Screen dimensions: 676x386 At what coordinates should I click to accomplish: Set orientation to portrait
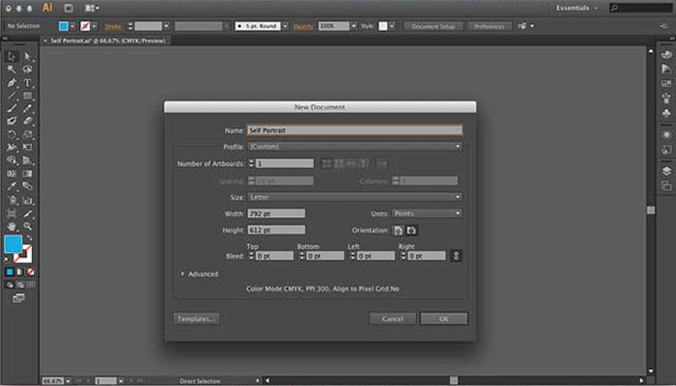click(x=397, y=231)
